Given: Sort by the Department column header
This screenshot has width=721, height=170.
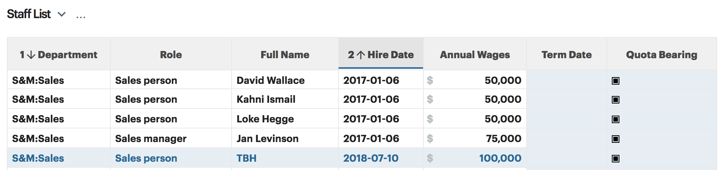Looking at the screenshot, I should click(x=59, y=55).
